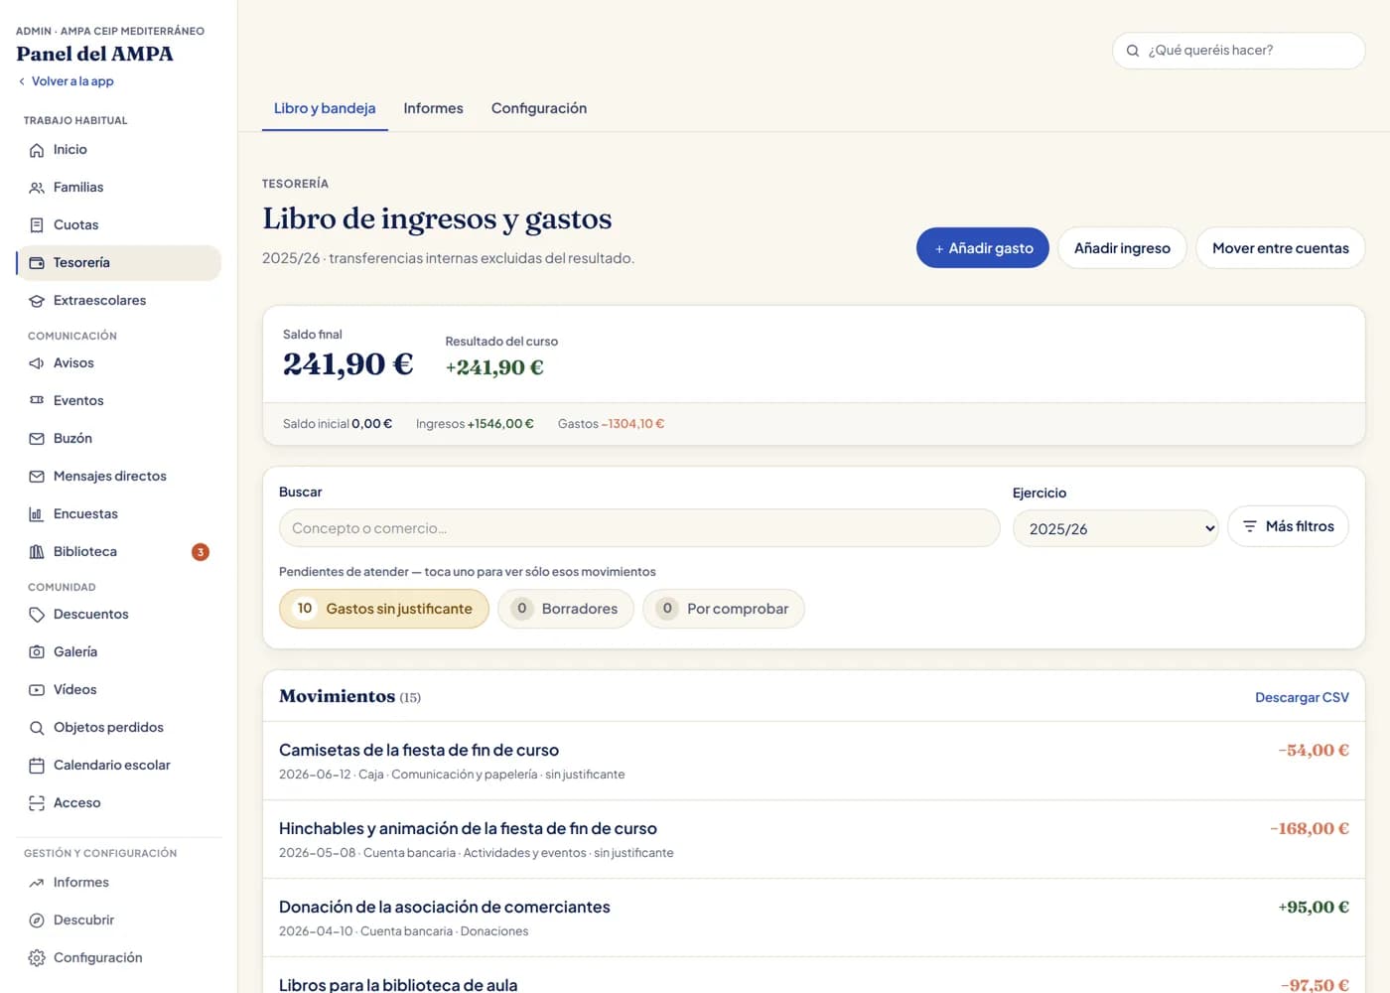The image size is (1390, 993).
Task: Open the Configuración tab at top
Action: click(539, 108)
